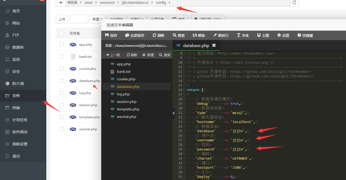Tick the checkbox for template.php row
The width and height of the screenshot is (346, 180).
pyautogui.click(x=61, y=117)
